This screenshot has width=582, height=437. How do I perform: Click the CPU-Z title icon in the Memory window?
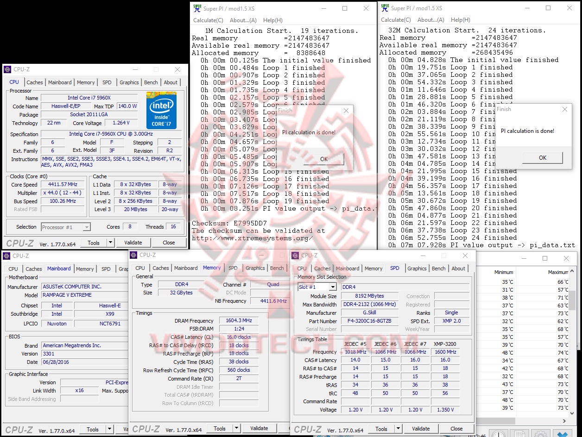[x=134, y=255]
